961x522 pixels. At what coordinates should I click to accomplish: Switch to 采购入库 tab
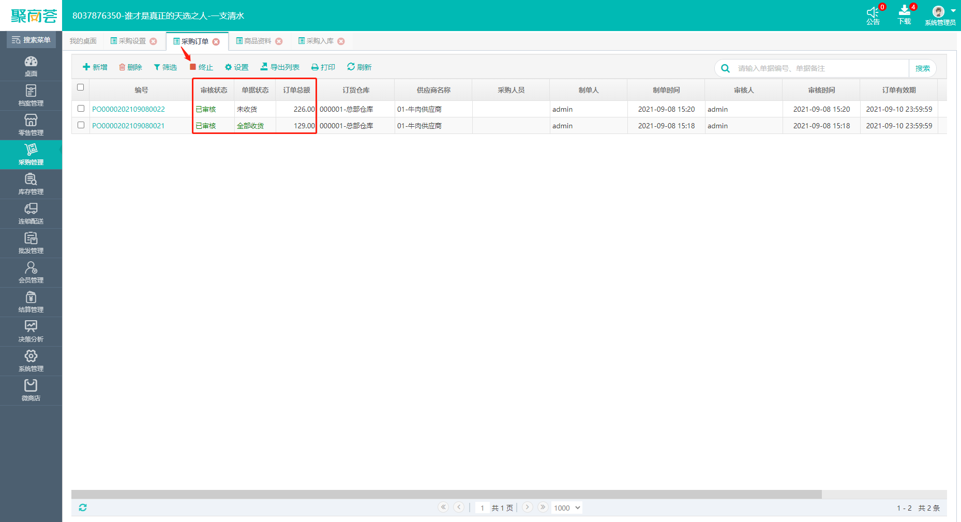pyautogui.click(x=316, y=41)
